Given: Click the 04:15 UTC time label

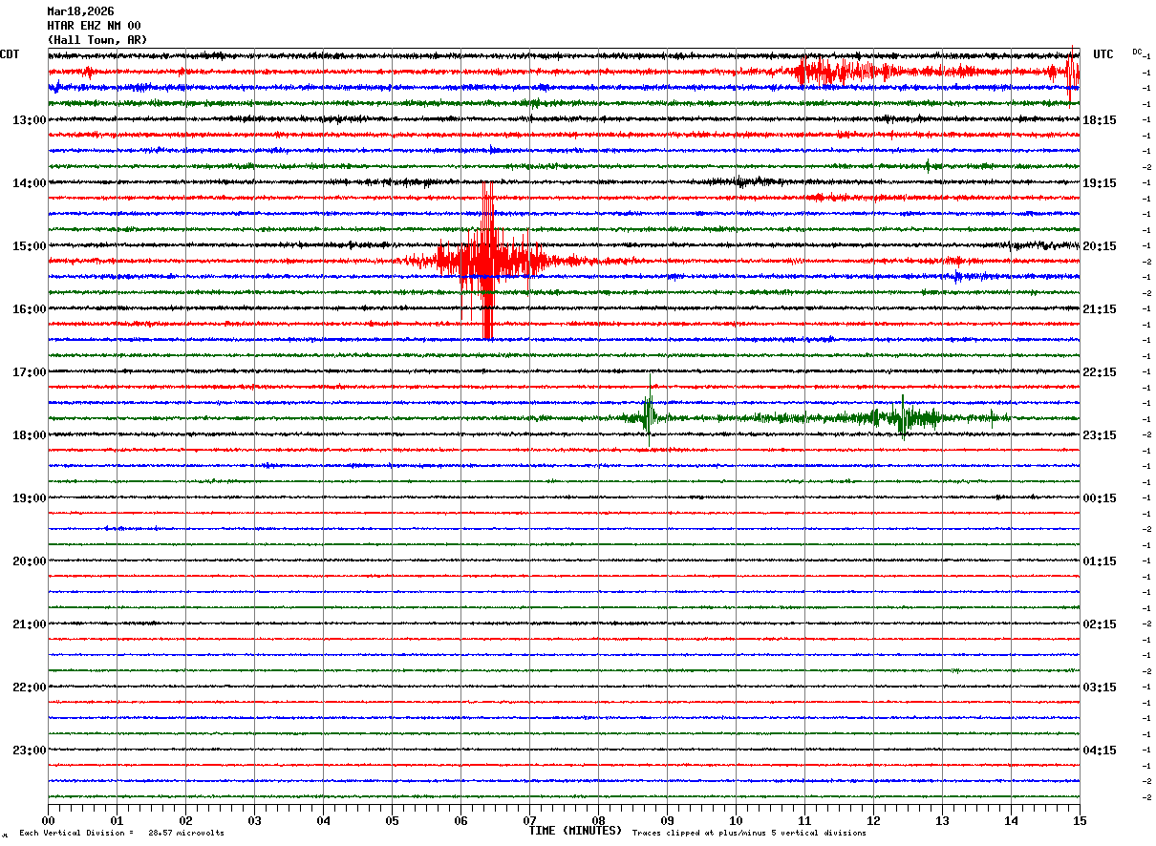Looking at the screenshot, I should tap(1100, 750).
